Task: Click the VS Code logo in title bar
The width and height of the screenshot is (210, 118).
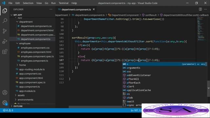Action: click(4, 3)
